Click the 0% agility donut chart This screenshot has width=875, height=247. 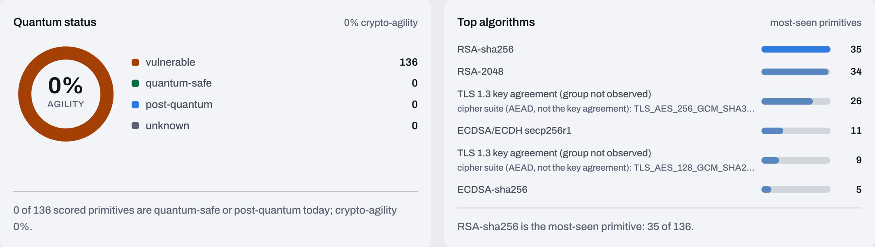[x=66, y=94]
